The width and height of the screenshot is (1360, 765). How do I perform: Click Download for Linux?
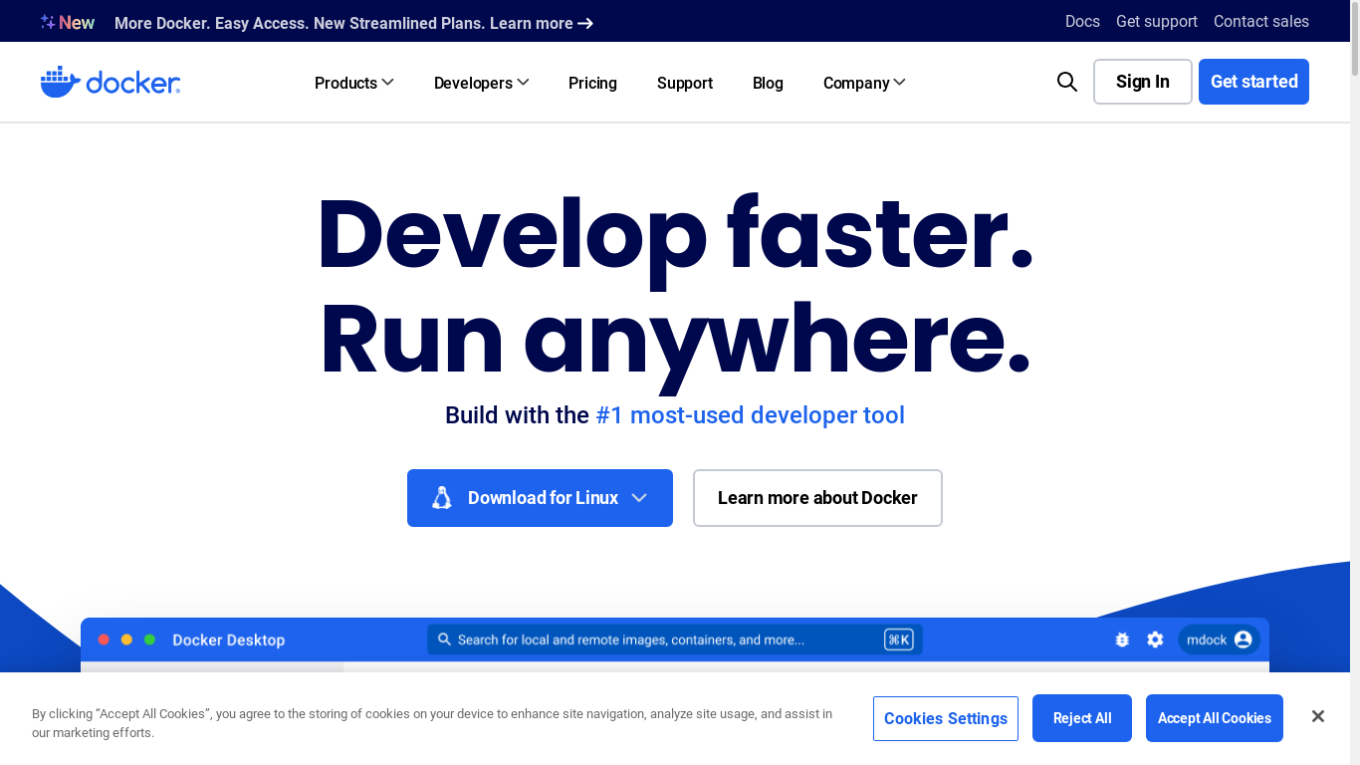point(540,498)
